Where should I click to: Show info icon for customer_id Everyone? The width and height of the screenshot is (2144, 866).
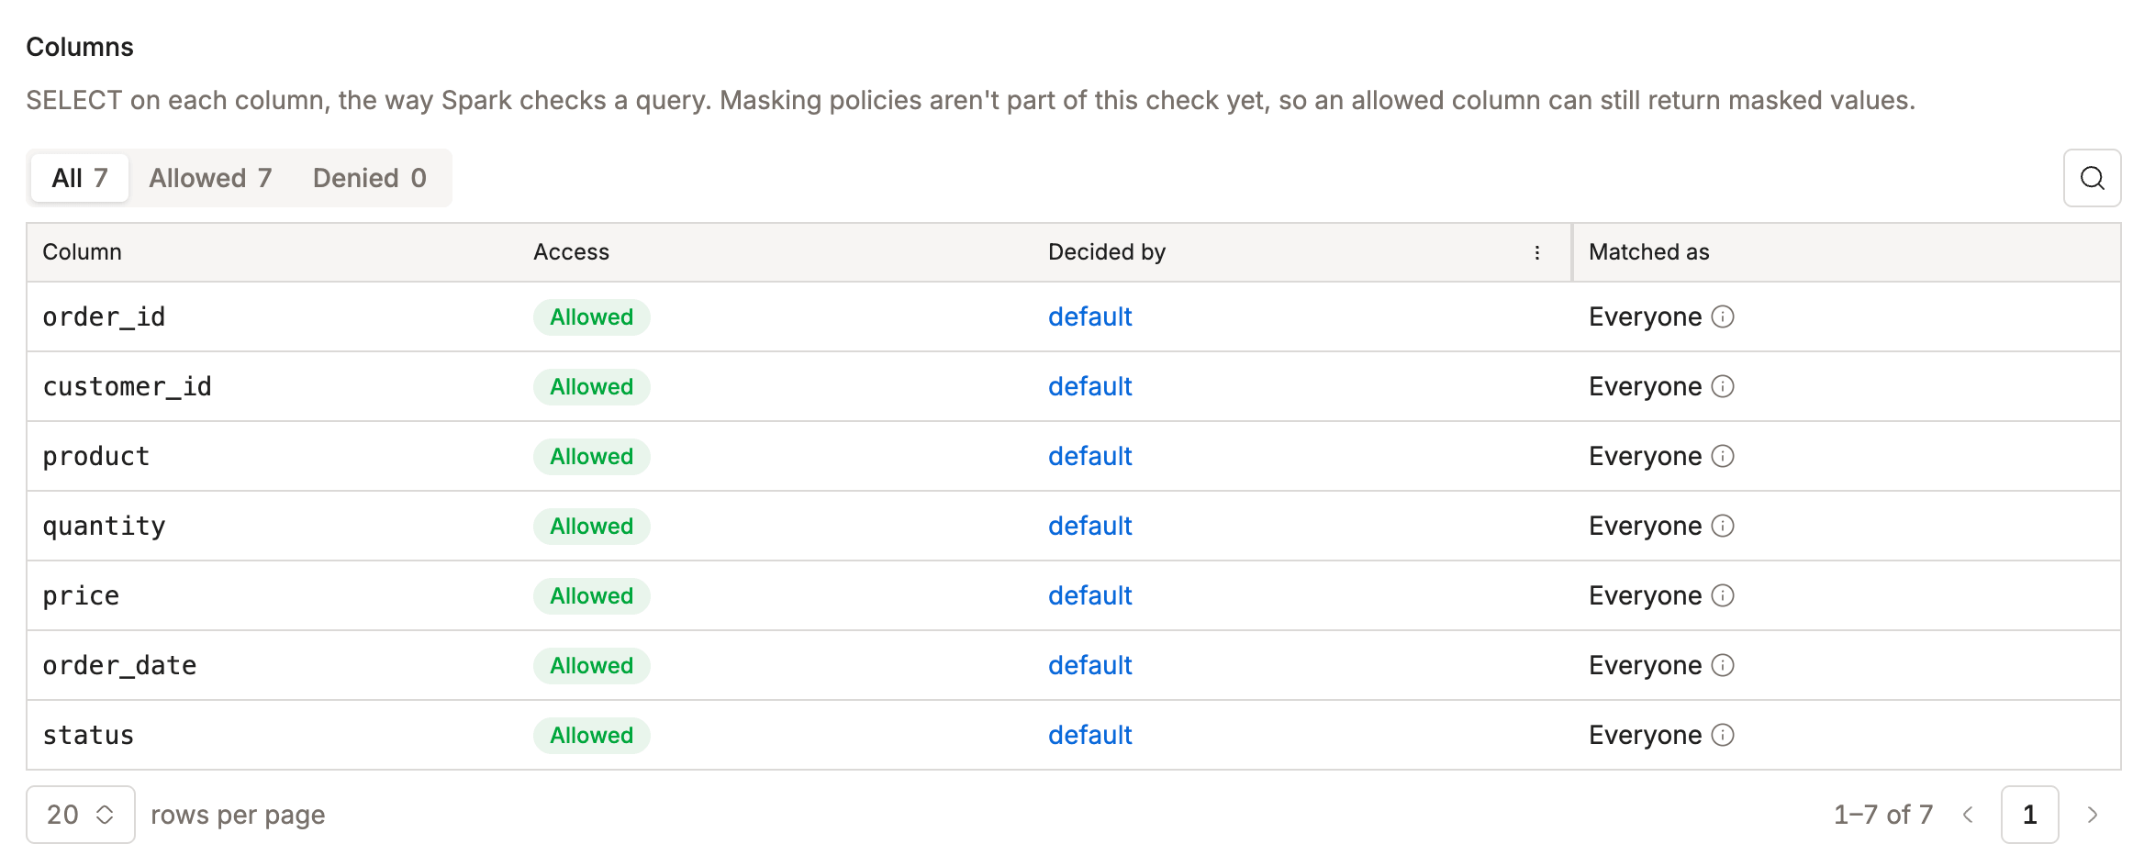[x=1723, y=386]
